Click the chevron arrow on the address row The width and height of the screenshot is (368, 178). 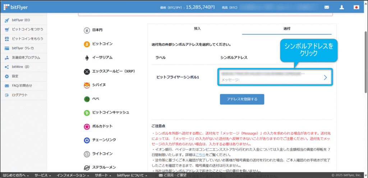tap(325, 78)
